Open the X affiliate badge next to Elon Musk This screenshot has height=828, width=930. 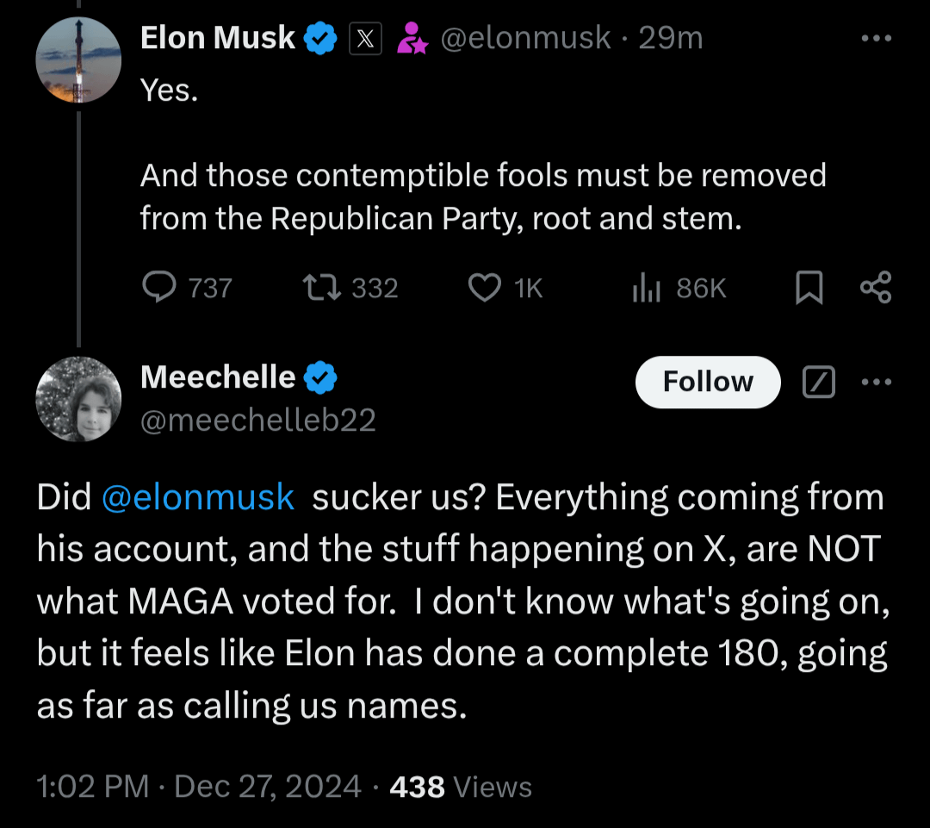(x=365, y=39)
